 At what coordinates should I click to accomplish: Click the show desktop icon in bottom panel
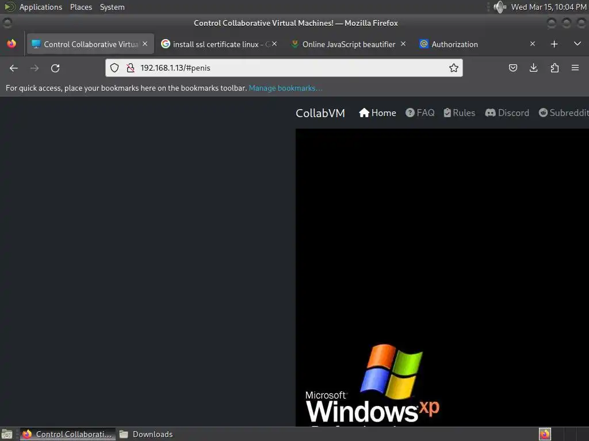tap(7, 434)
